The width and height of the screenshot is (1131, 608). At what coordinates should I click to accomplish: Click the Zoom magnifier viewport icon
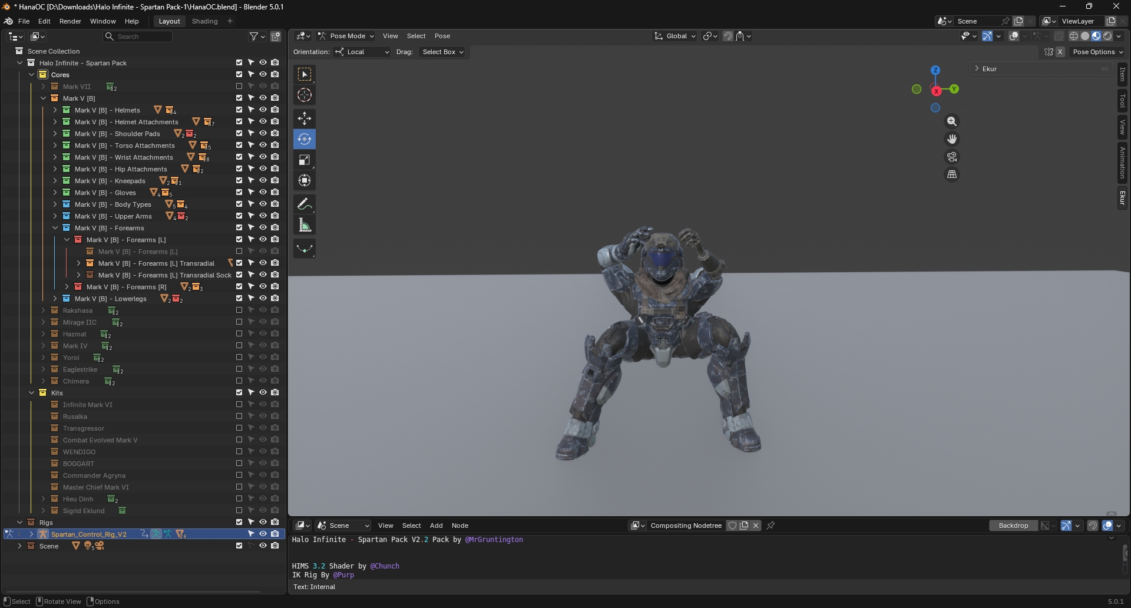pyautogui.click(x=952, y=121)
